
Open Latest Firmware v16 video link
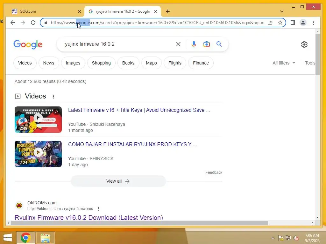(139, 110)
